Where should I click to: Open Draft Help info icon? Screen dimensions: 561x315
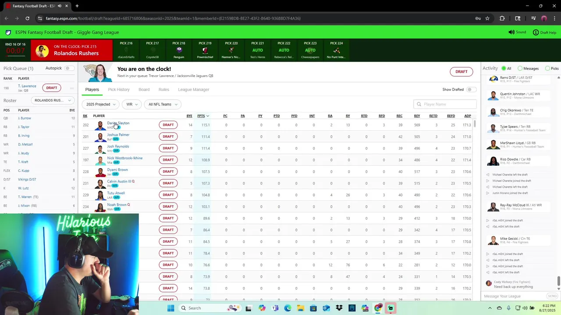(536, 32)
